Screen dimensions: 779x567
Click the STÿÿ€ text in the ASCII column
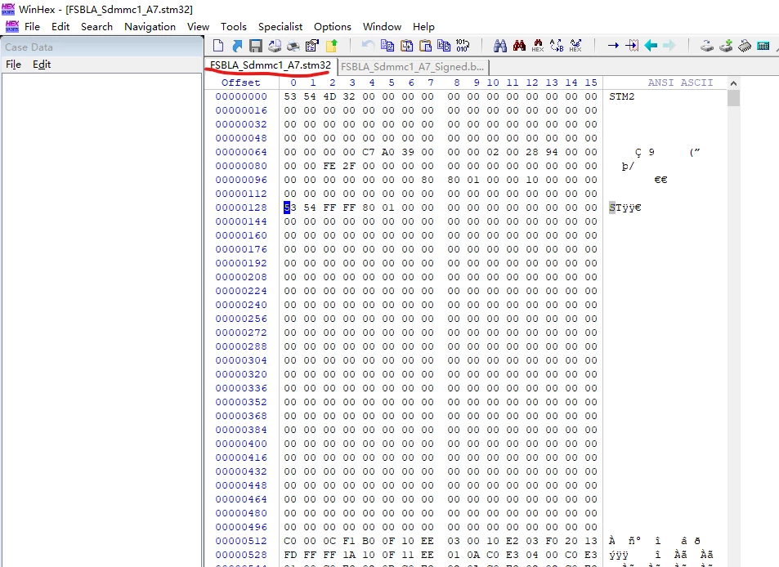[625, 208]
